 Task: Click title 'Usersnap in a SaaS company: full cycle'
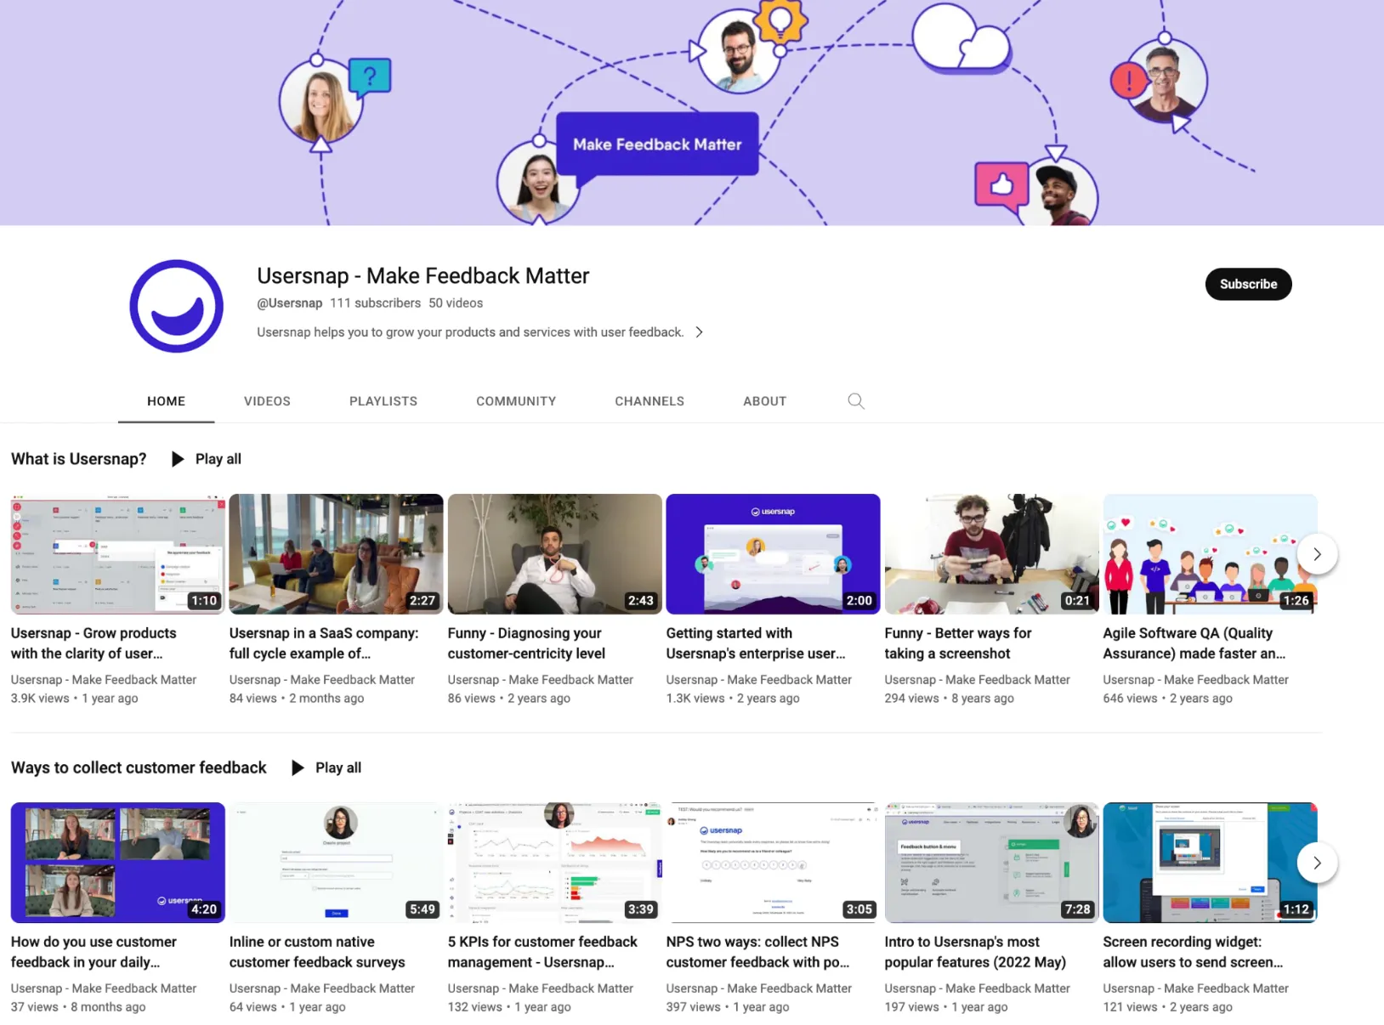click(x=324, y=643)
